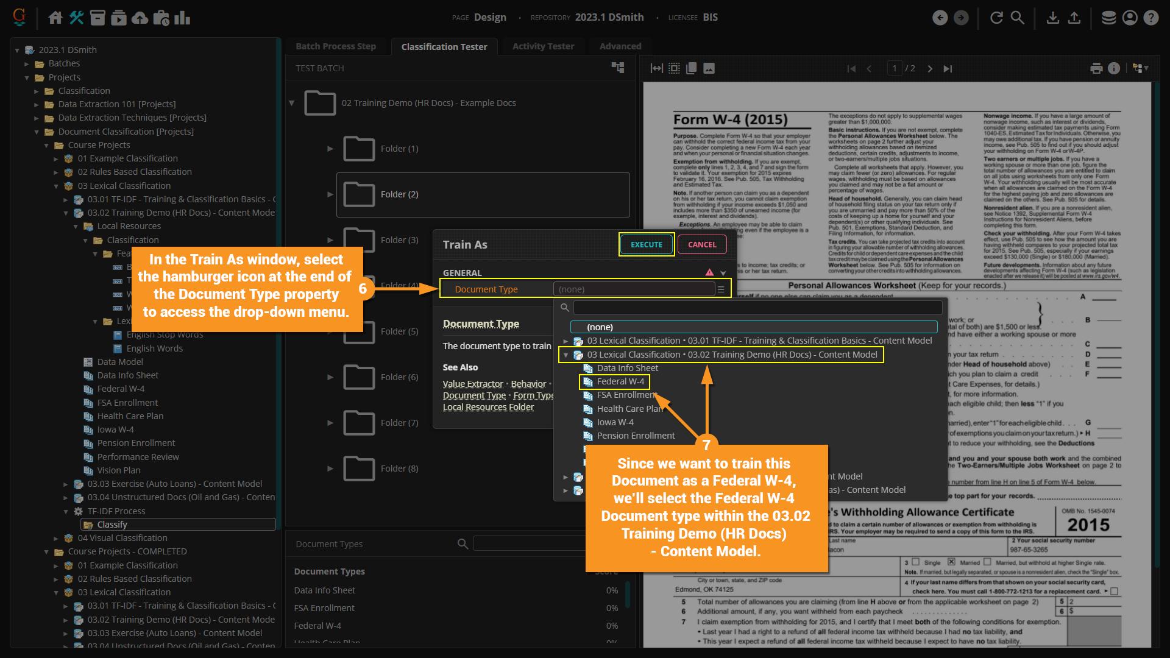Click the fit-to-width viewer icon
The height and width of the screenshot is (658, 1170).
coord(656,68)
